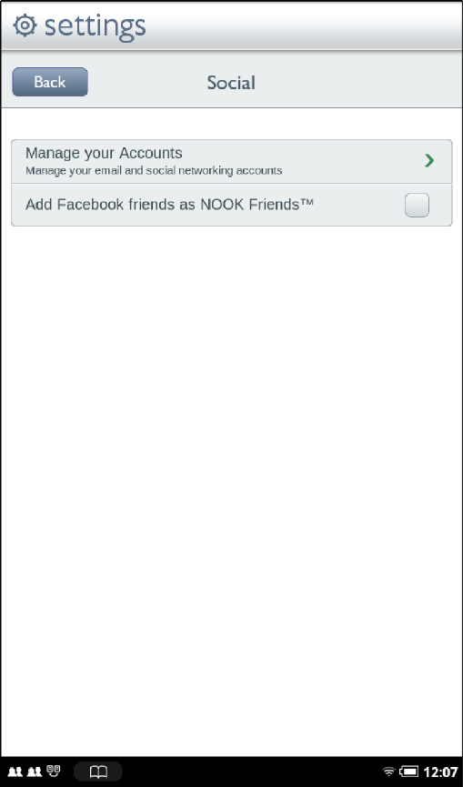The width and height of the screenshot is (463, 787).
Task: Tap the 12:07 clock in the status bar
Action: [x=441, y=772]
